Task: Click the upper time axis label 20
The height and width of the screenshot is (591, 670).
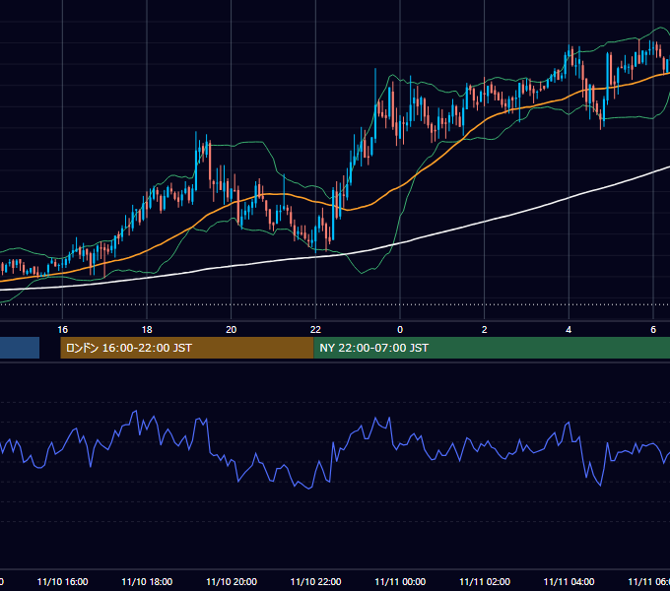Action: 231,329
